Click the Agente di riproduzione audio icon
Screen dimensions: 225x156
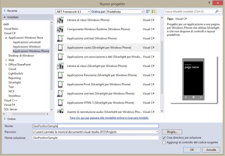60,111
